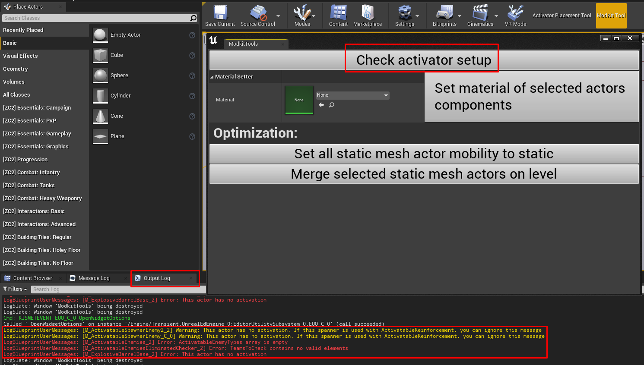The height and width of the screenshot is (365, 644).
Task: Expand the Filters dropdown in Output Log
Action: point(15,289)
